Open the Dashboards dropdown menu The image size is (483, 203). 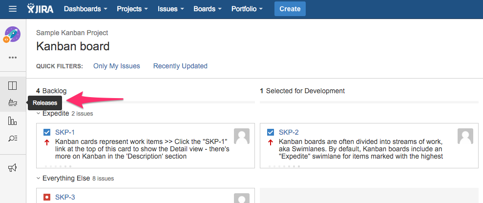[85, 9]
